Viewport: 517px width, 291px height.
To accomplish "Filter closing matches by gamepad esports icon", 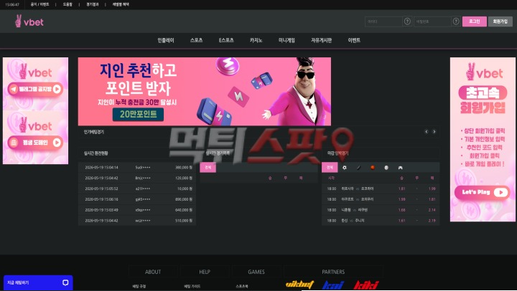I will [x=400, y=168].
